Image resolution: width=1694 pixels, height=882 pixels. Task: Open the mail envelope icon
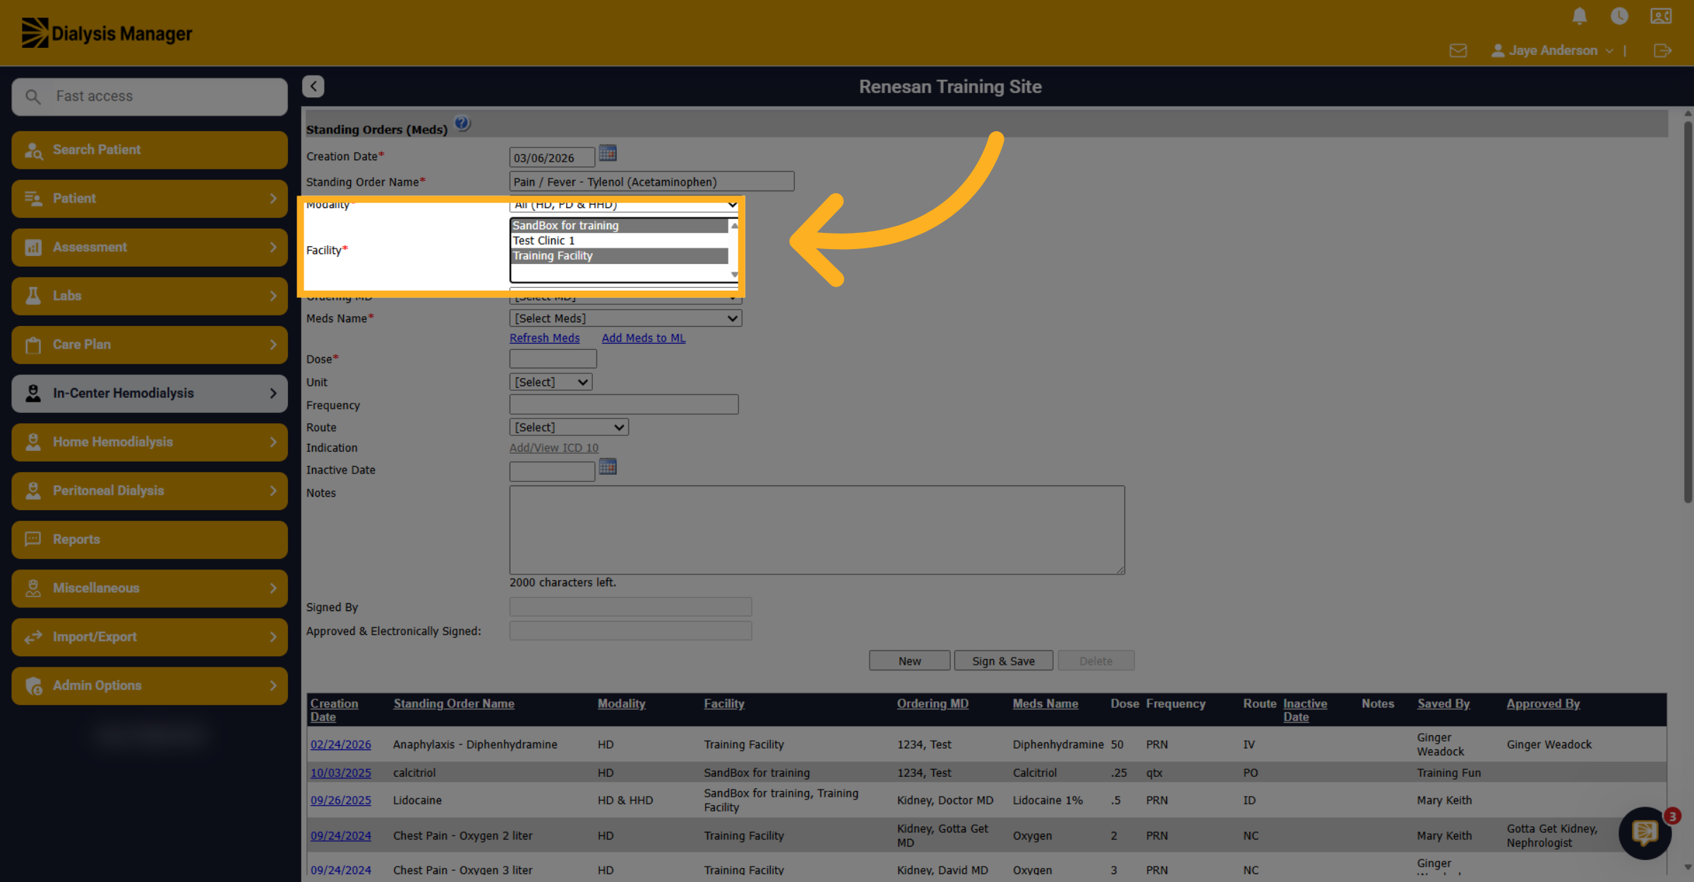coord(1458,51)
